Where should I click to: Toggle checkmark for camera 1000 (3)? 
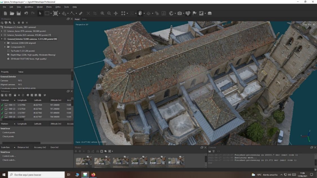pyautogui.click(x=2, y=113)
